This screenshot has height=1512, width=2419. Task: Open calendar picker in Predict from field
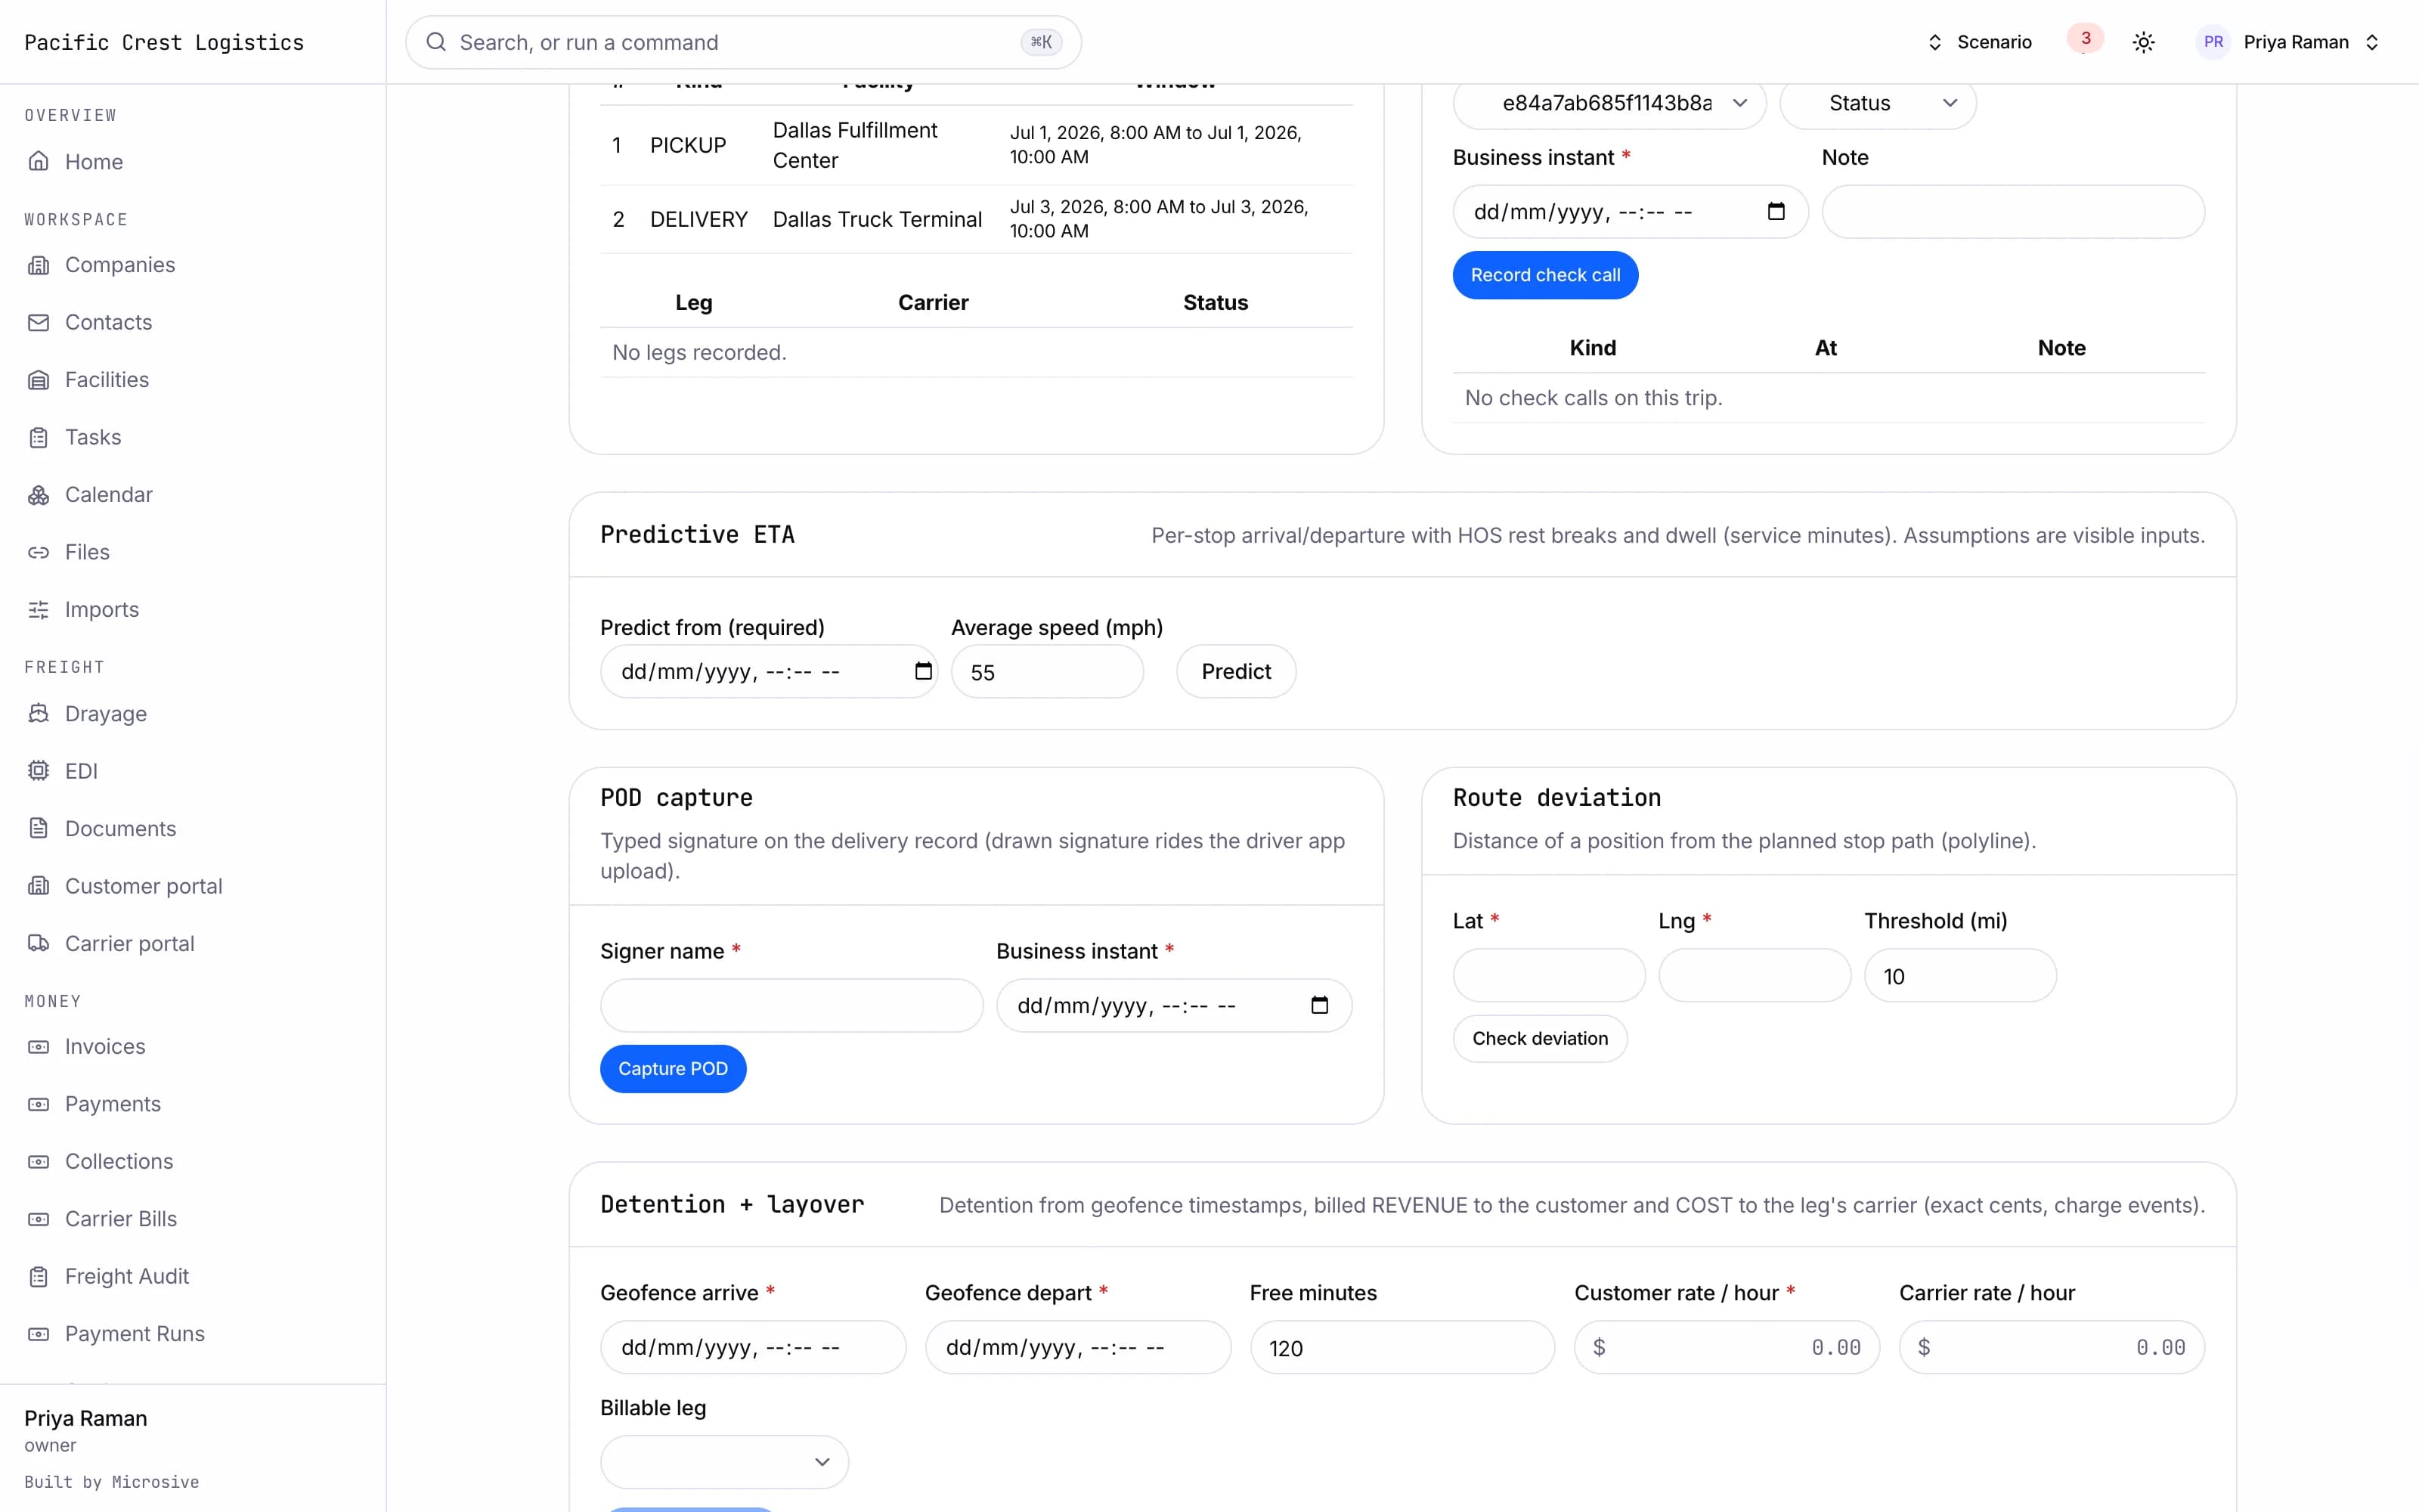[x=922, y=671]
